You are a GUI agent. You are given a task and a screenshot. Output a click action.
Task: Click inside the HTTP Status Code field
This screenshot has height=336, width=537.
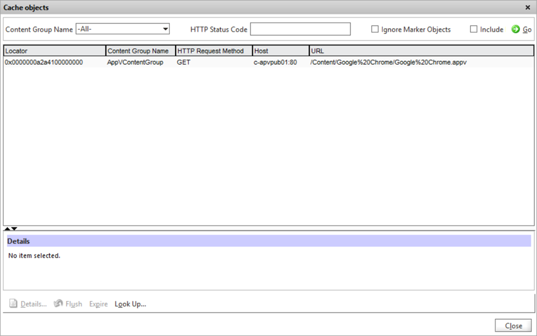[300, 29]
